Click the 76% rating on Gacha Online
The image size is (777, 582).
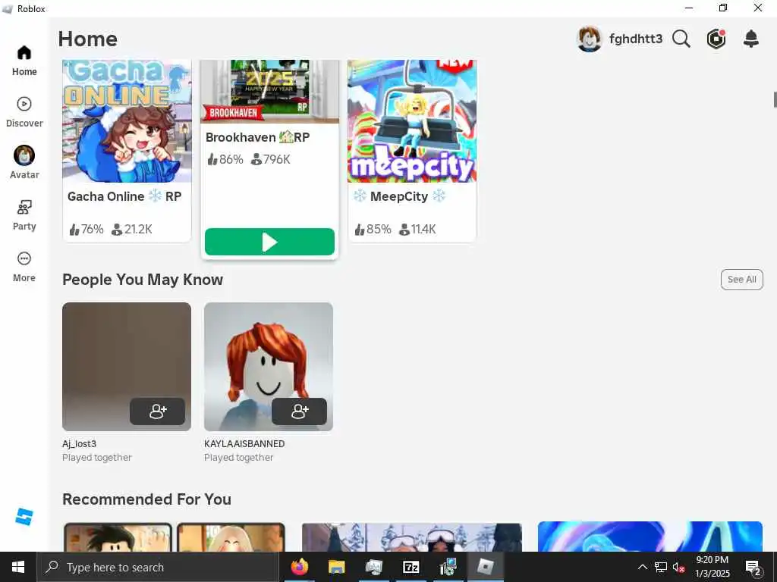tap(87, 229)
